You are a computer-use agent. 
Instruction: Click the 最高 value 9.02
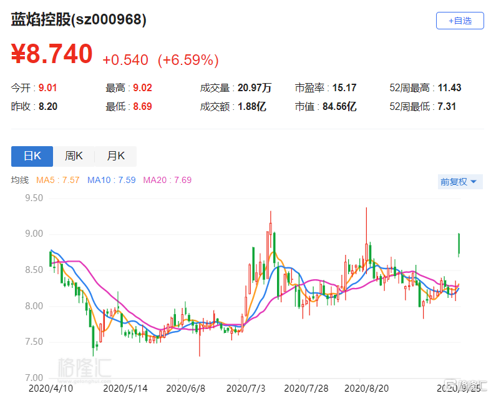click(x=142, y=88)
